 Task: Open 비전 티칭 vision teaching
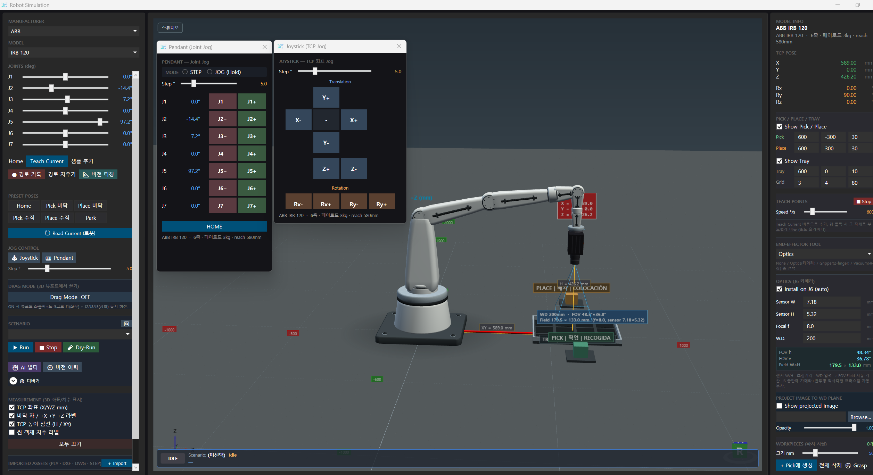(x=98, y=174)
